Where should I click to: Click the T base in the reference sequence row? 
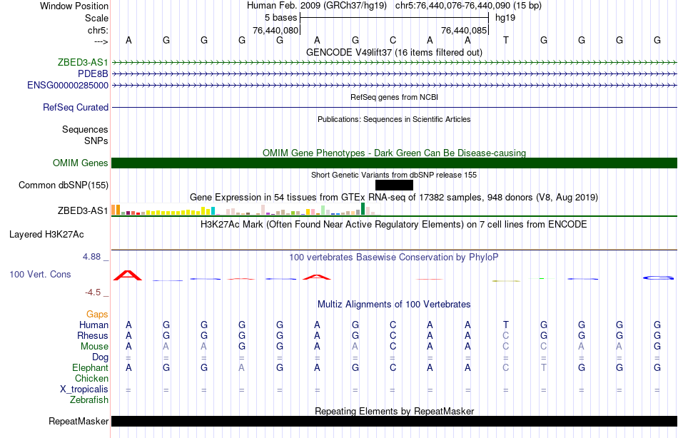coord(506,40)
